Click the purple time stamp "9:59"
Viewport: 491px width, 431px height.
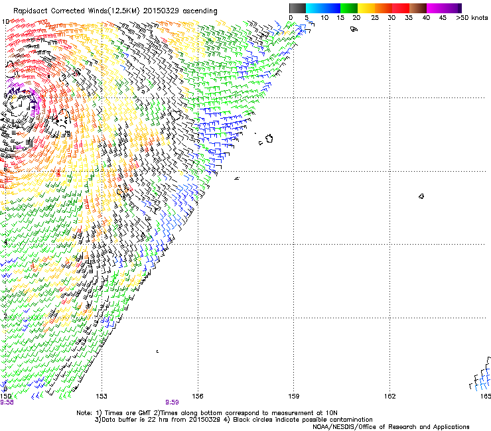pos(172,402)
